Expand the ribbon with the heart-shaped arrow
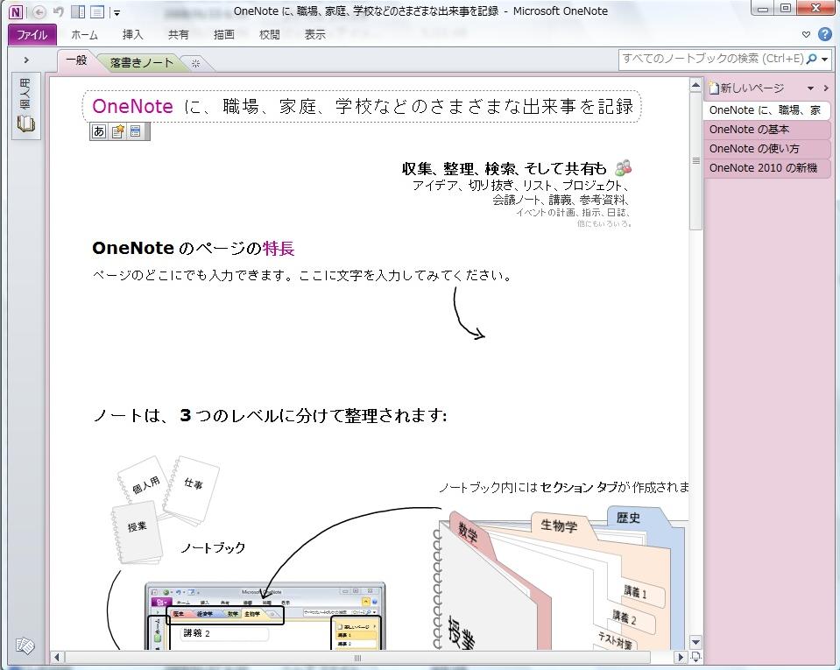The image size is (840, 670). 806,35
